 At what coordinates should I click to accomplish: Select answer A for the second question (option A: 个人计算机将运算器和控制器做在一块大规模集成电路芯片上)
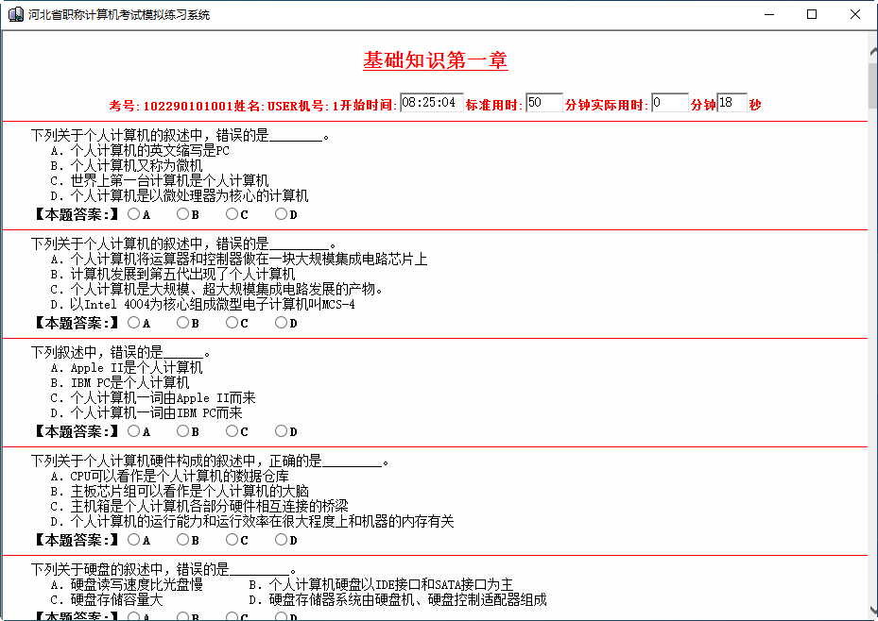(134, 322)
